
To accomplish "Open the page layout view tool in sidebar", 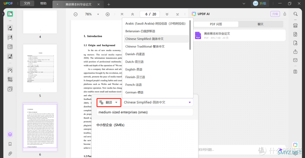I will (x=10, y=47).
